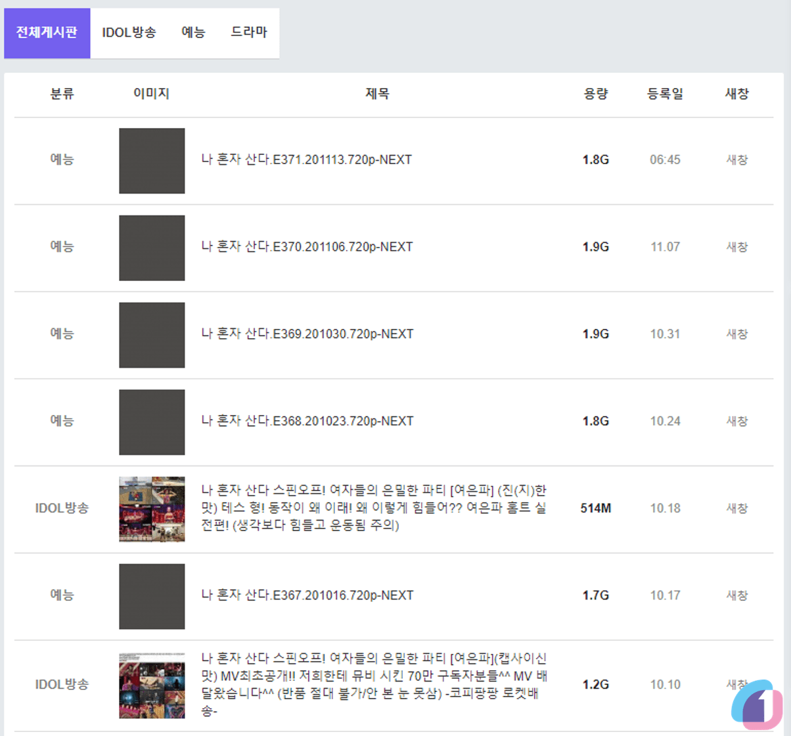Click IDOL방송 category in the 1.2G row
The image size is (791, 736).
point(62,684)
